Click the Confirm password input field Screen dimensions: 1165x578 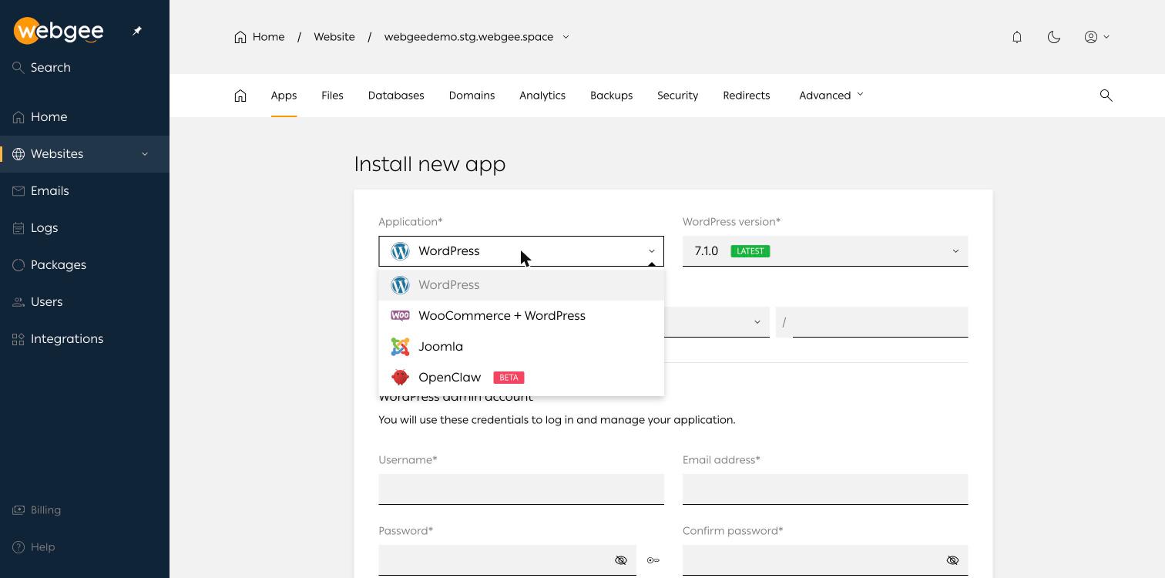pyautogui.click(x=825, y=560)
